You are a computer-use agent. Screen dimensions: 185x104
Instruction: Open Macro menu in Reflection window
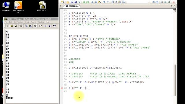[x=33, y=22]
